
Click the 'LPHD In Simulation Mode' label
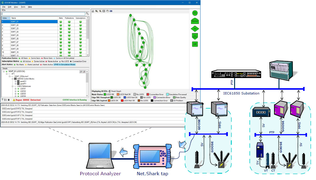pos(64,65)
